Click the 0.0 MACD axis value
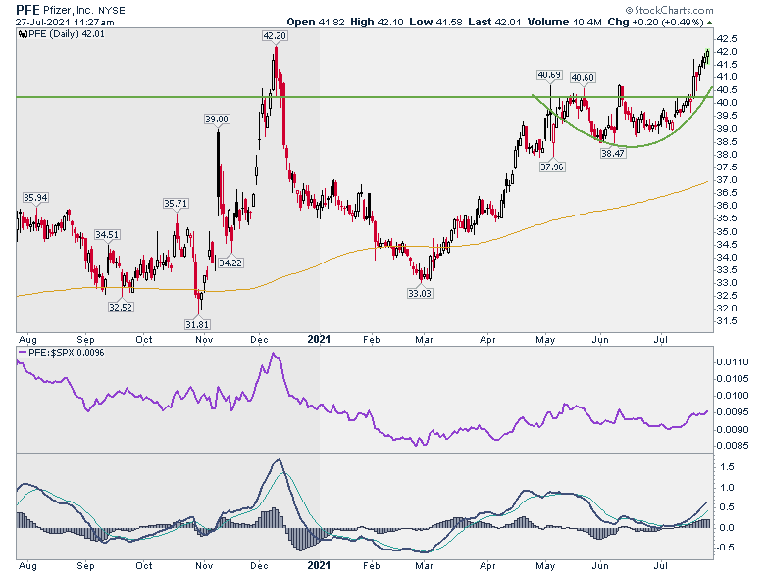 727,528
